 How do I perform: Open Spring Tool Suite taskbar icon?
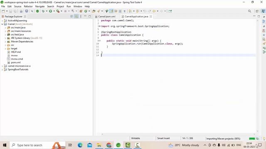coord(118,145)
